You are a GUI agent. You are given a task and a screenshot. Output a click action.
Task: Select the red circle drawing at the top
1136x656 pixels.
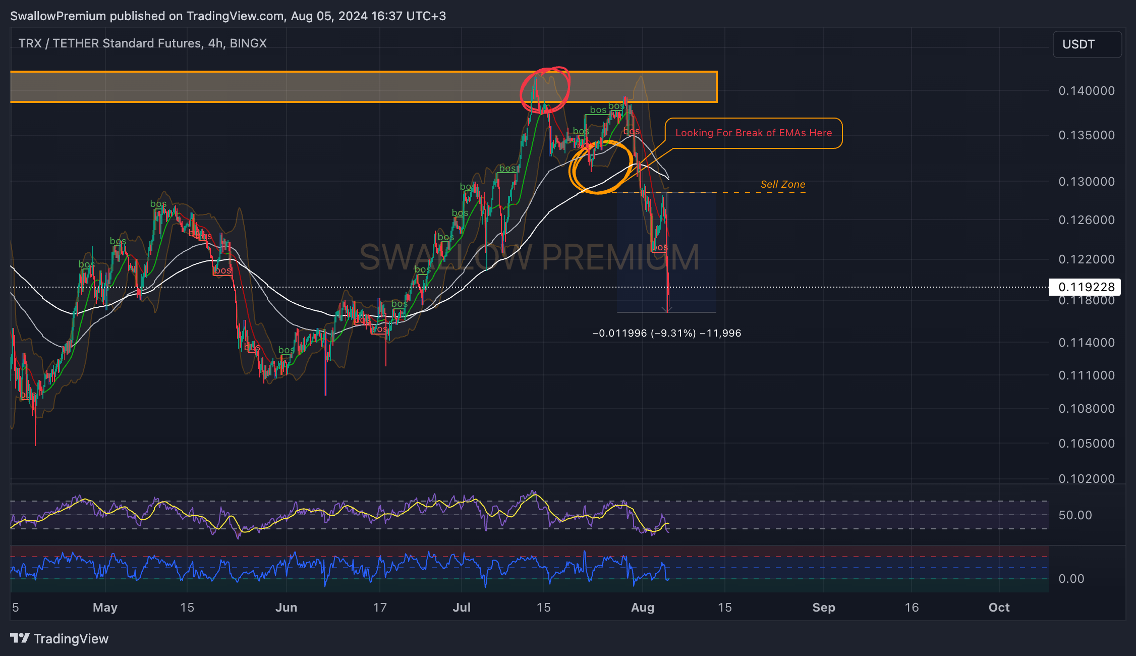(545, 89)
